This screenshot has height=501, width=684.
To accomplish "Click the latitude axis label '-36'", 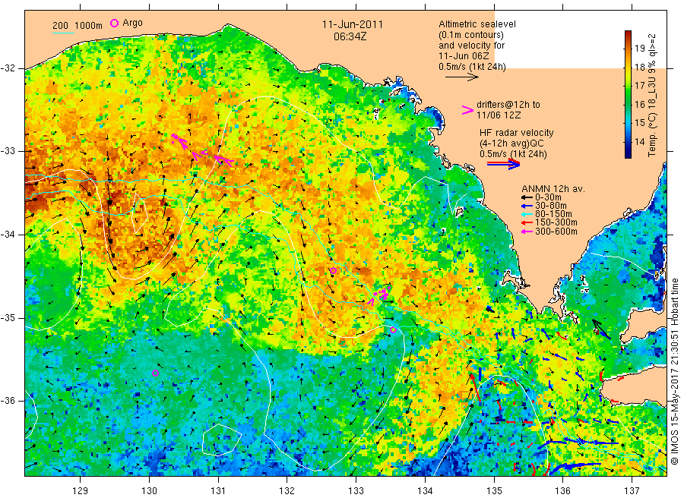I will 8,401.
